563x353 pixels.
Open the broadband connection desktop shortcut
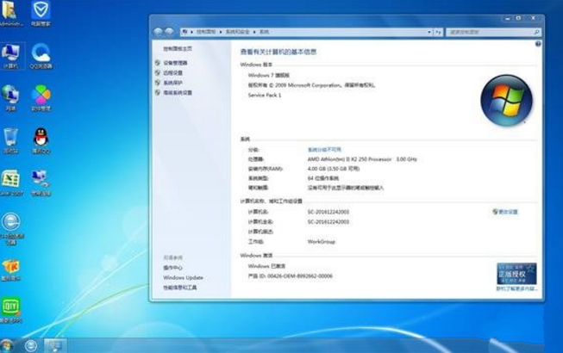(x=41, y=183)
